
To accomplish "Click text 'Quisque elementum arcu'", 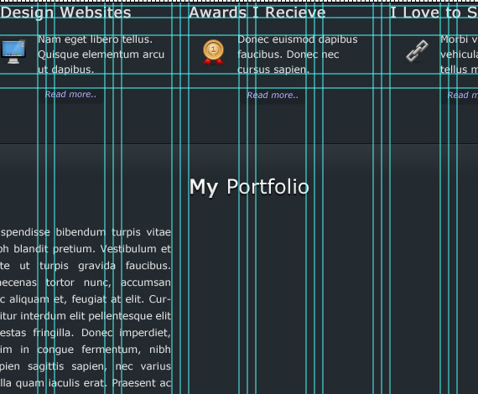I will pyautogui.click(x=101, y=54).
